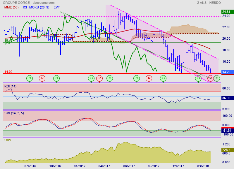Screen dimensions: 234x169
Task: Click the last red R event marker
Action: click(x=211, y=78)
